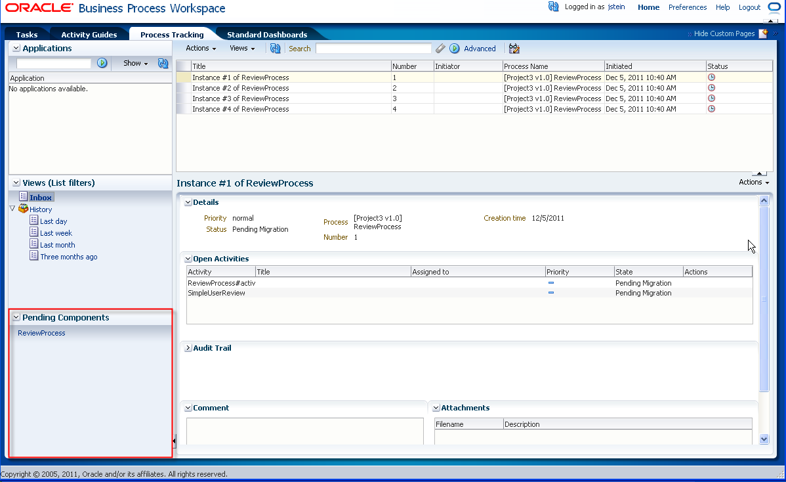Viewport: 786px width, 482px height.
Task: Click priority indicator for SimpleUserReview row
Action: (x=551, y=293)
